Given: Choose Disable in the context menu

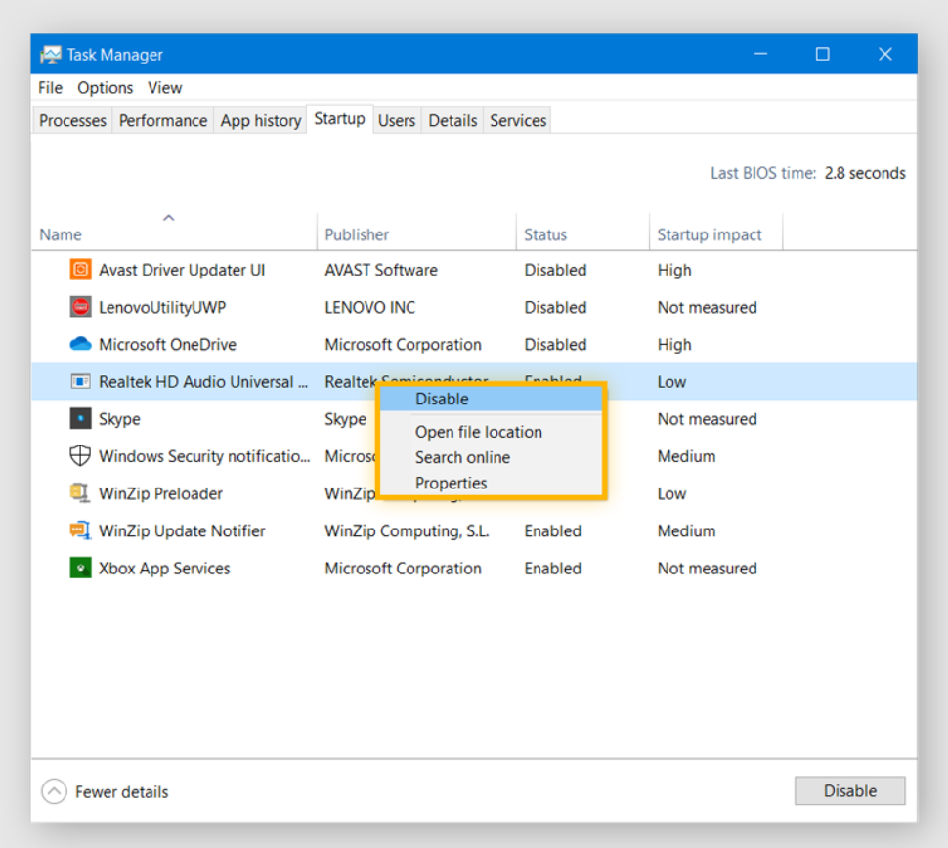Looking at the screenshot, I should [491, 399].
